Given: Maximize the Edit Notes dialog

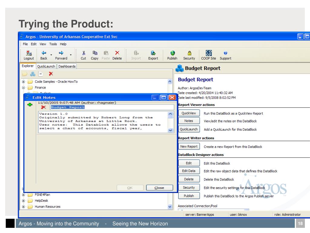Looking at the screenshot, I should click(x=163, y=97).
